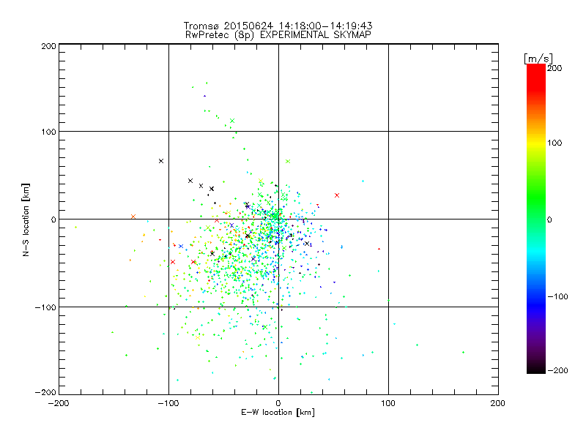
Task: Click the isolated black X marker near -107 km west
Action: [x=161, y=161]
